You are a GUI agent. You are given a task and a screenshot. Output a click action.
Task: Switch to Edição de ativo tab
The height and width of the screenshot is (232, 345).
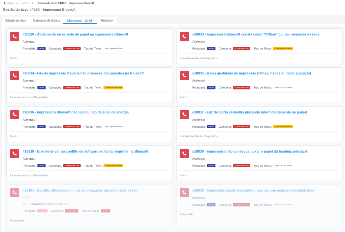15,21
